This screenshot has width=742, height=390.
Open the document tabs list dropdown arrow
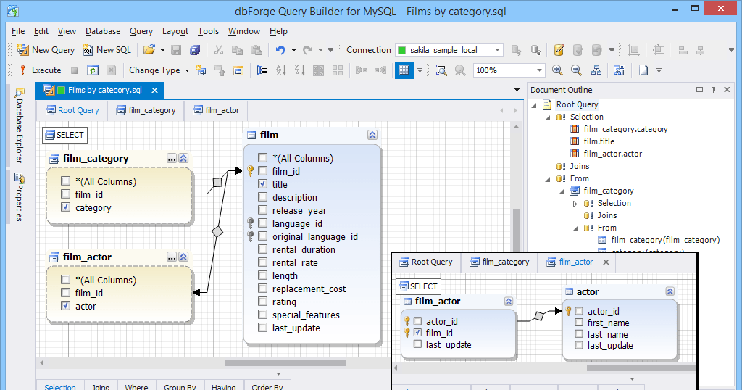pos(517,90)
